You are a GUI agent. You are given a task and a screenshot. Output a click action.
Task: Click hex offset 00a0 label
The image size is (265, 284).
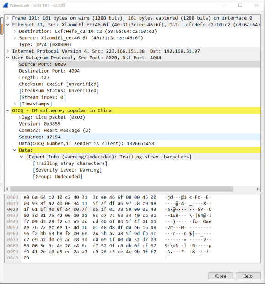coord(13,258)
